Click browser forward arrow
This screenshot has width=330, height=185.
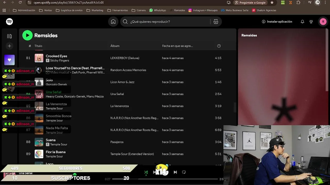point(12,3)
